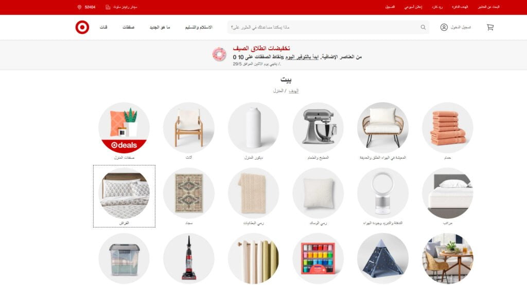Image resolution: width=527 pixels, height=285 pixels.
Task: Open the orange towels bath category
Action: tap(448, 128)
